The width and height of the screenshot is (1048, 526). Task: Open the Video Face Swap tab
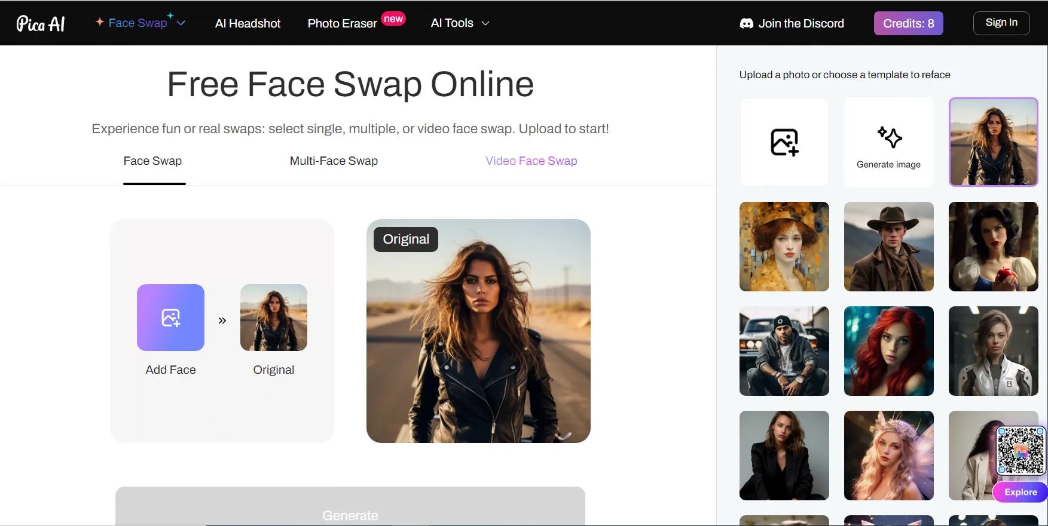coord(531,161)
